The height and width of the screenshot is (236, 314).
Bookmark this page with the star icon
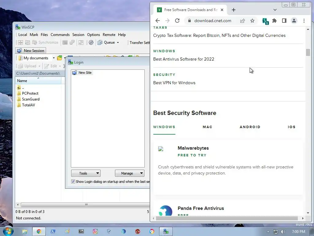click(x=252, y=21)
